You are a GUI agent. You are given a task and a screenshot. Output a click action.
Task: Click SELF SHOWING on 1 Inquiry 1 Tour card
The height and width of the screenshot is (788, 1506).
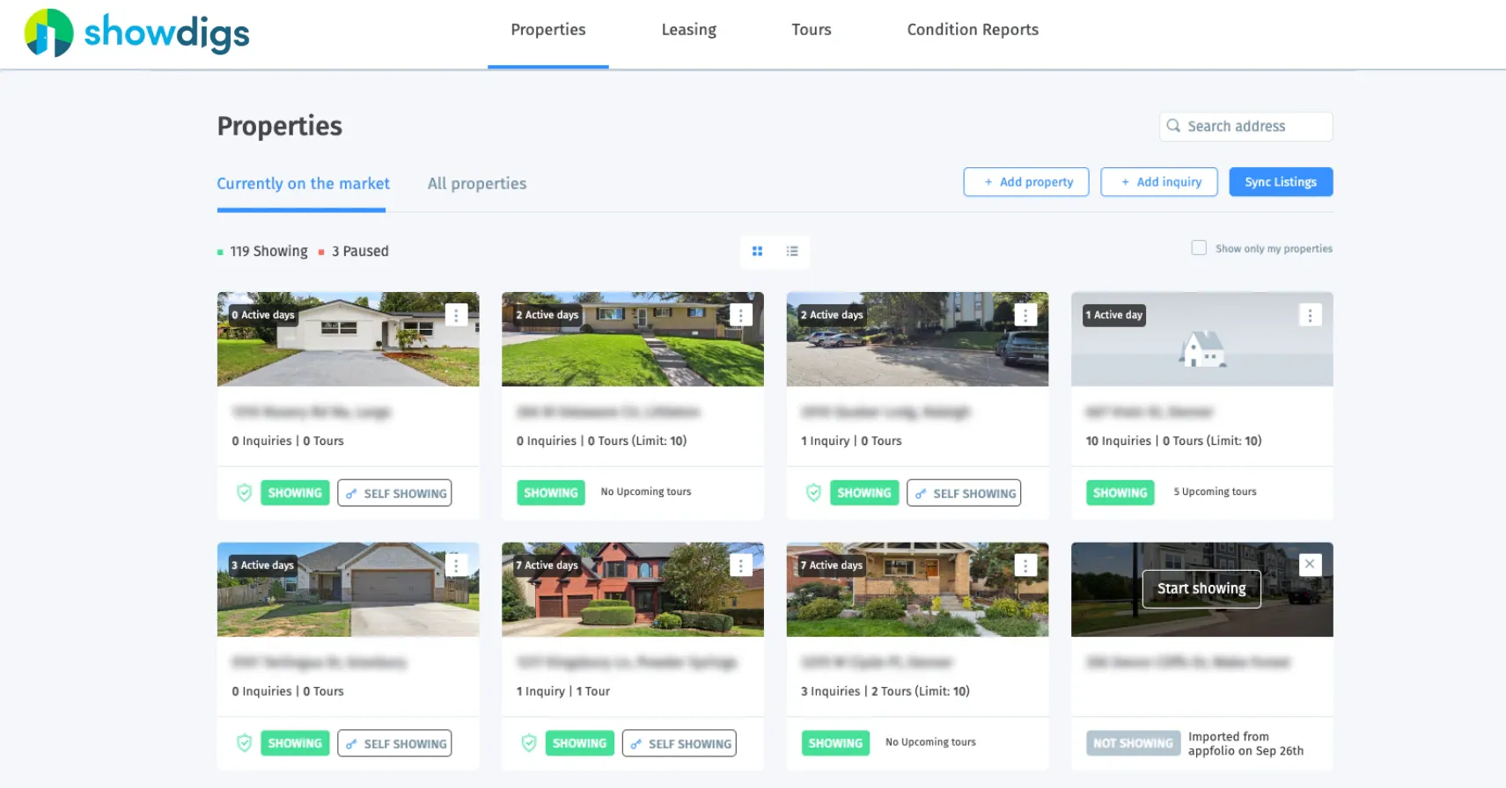coord(680,744)
